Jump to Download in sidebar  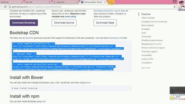[x=146, y=14]
